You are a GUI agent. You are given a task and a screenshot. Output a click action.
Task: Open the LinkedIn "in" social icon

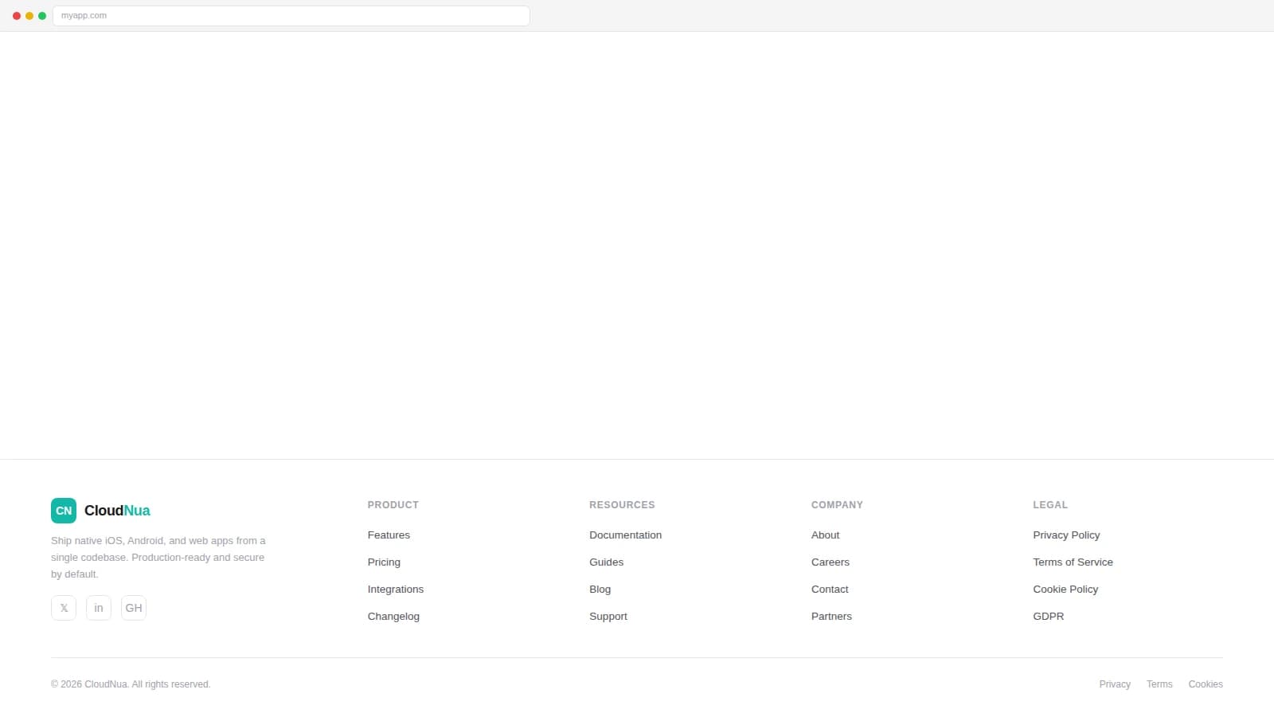(x=99, y=608)
